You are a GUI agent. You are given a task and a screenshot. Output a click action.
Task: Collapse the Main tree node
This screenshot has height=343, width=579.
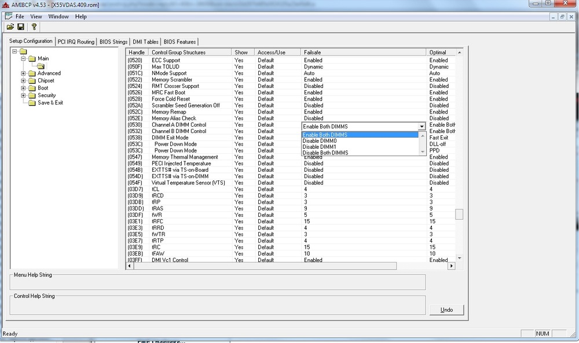[23, 58]
